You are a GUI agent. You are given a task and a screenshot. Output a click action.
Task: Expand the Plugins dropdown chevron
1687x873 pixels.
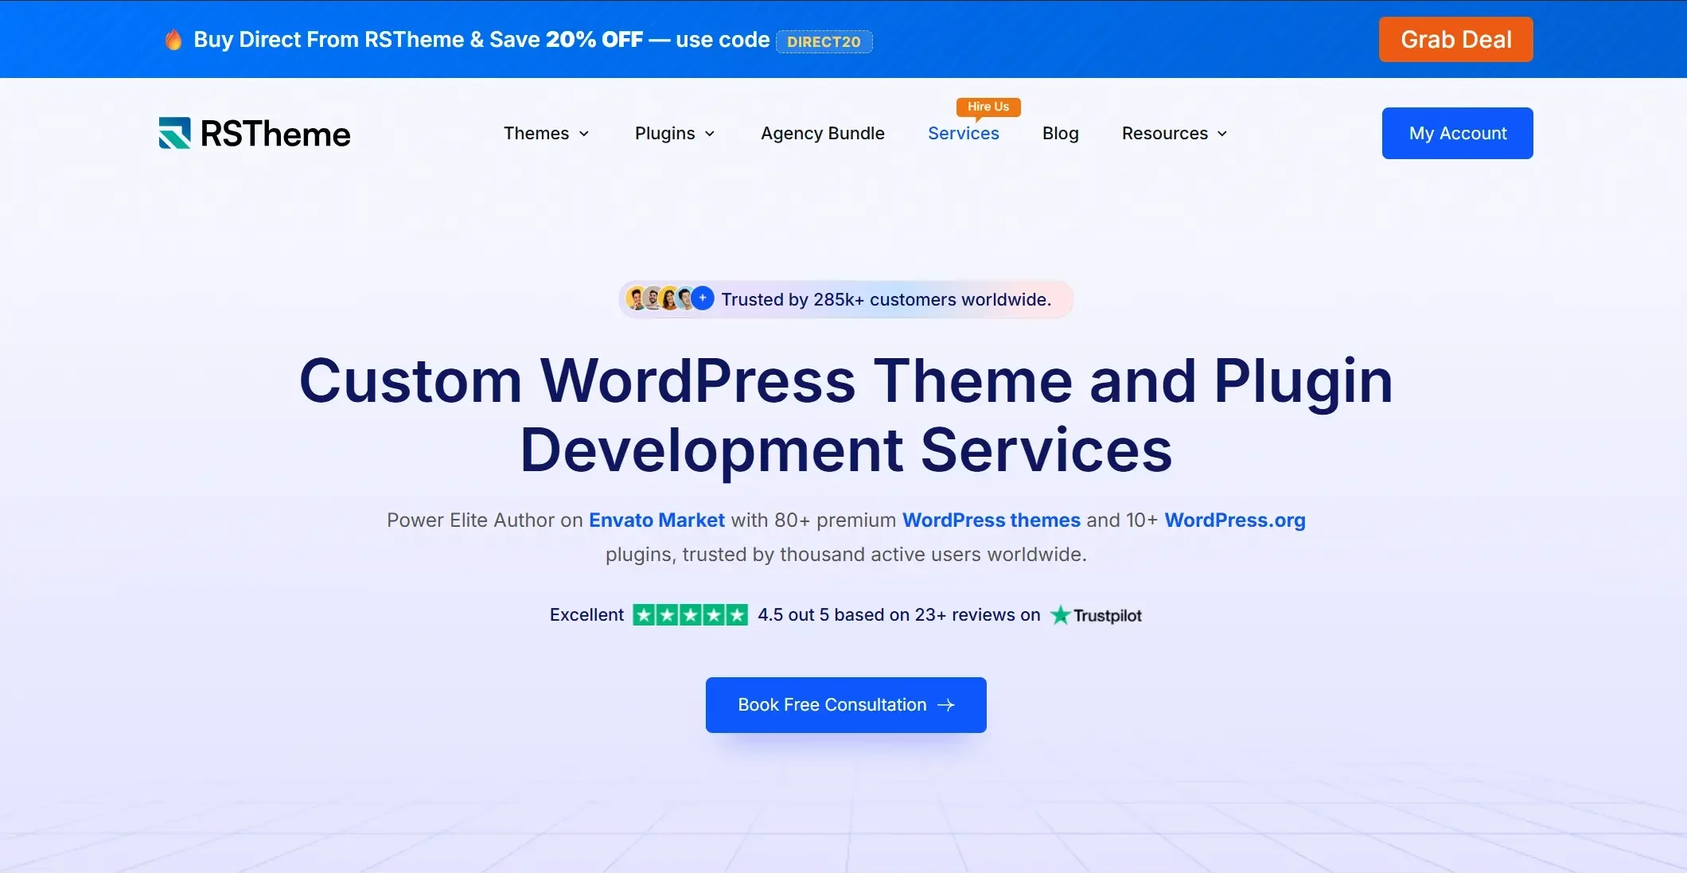710,134
